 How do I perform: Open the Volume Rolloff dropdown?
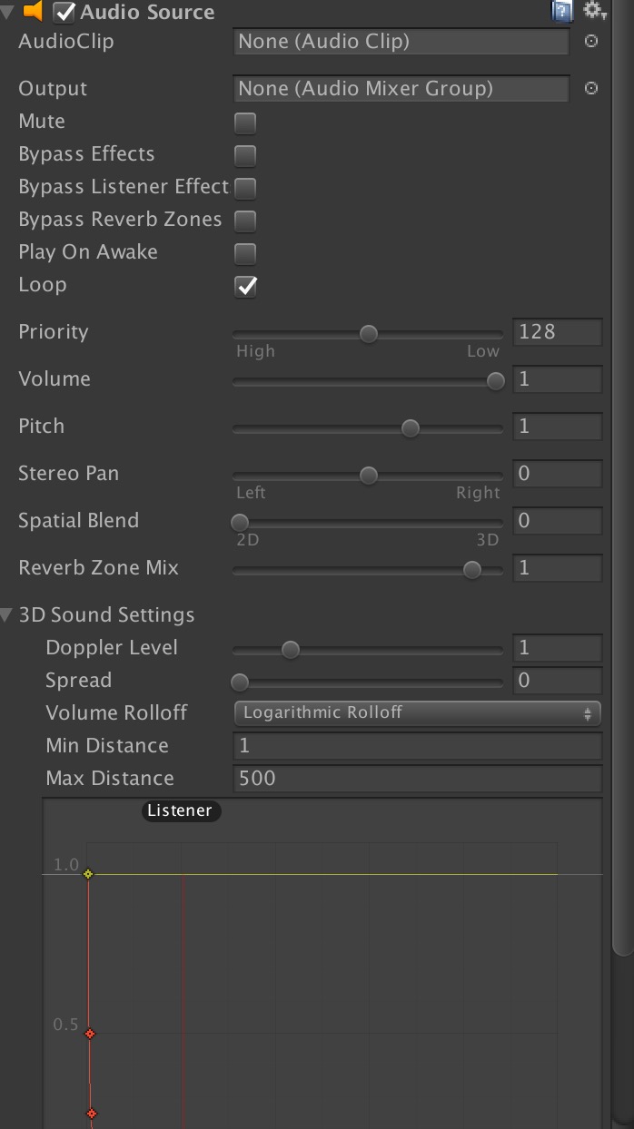tap(417, 713)
